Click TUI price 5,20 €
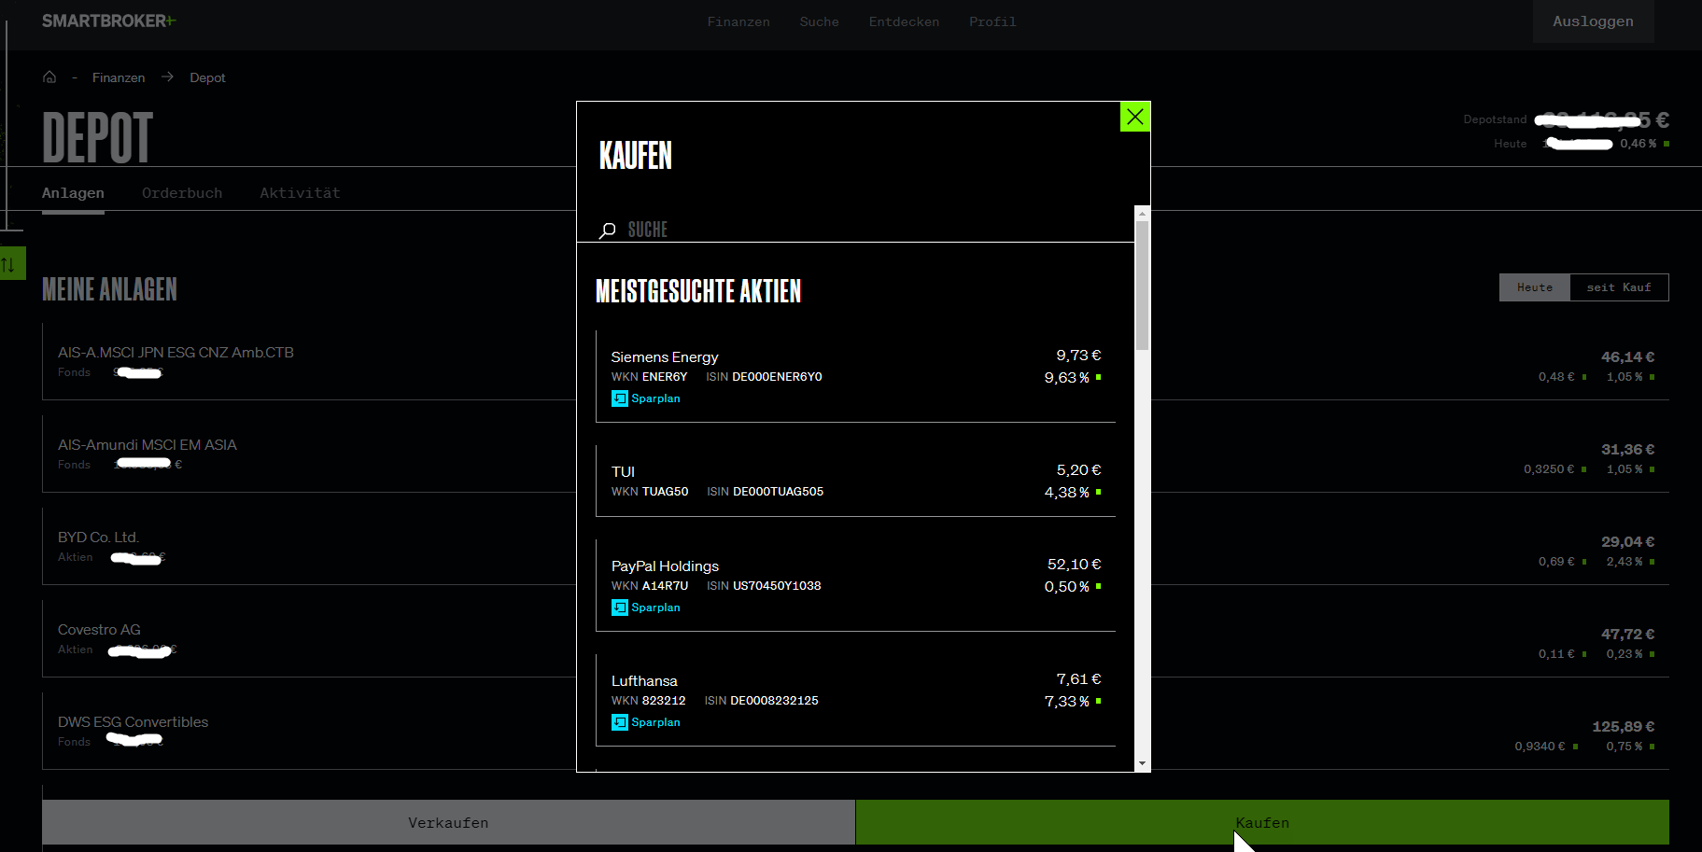The height and width of the screenshot is (852, 1702). tap(1078, 470)
